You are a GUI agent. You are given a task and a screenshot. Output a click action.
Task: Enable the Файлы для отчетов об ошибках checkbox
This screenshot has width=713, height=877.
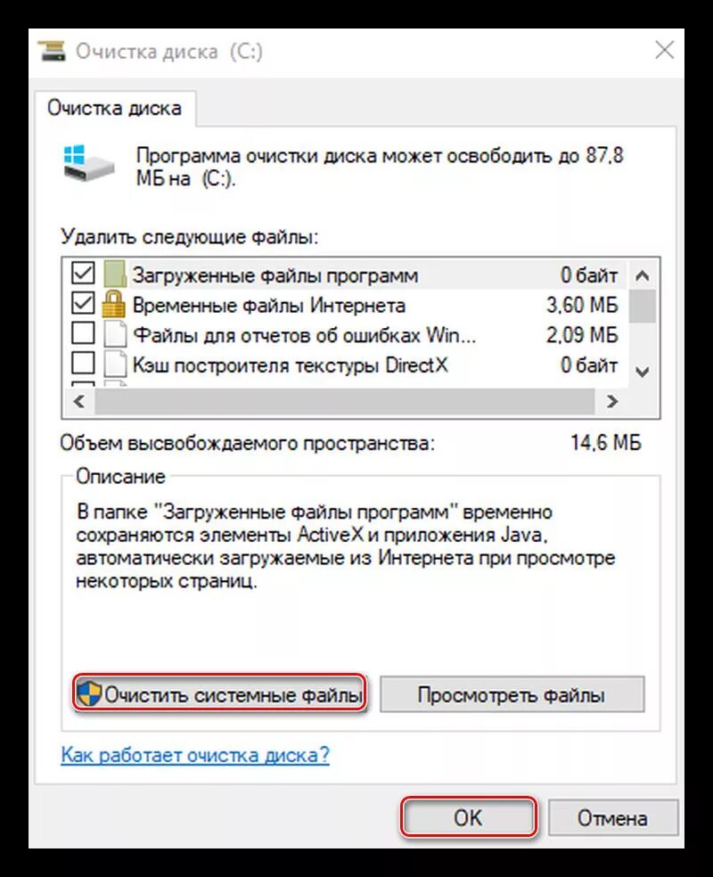[83, 333]
